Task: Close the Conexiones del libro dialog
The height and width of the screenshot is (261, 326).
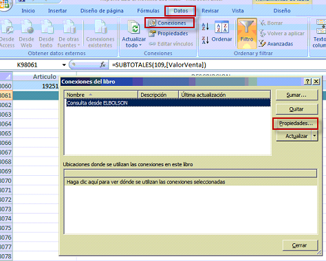Action: click(x=316, y=81)
